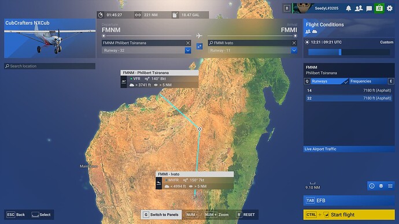Open the notifications bell icon
Screen dimensions: 399x224
[x=348, y=9]
